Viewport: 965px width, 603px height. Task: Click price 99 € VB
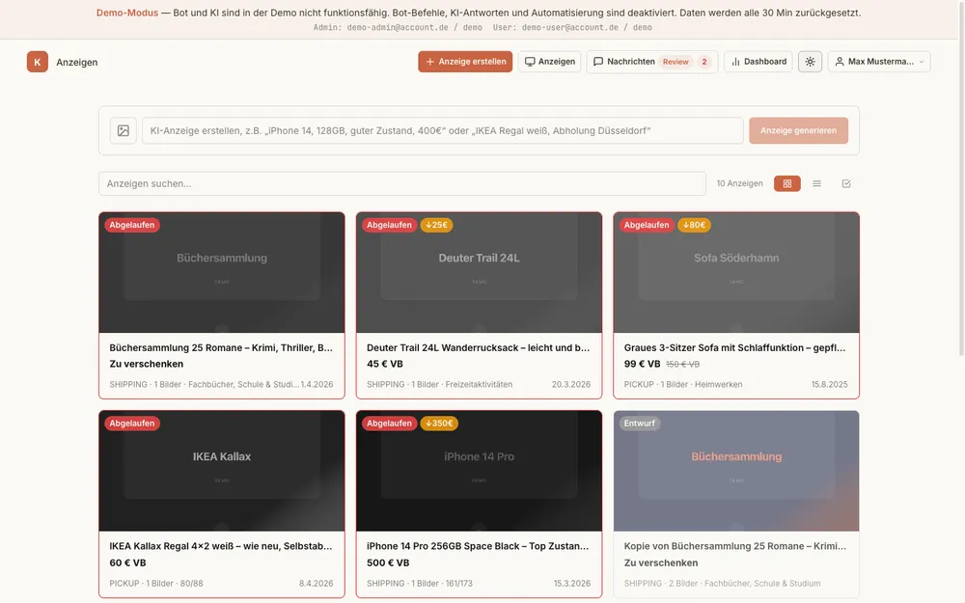(642, 365)
